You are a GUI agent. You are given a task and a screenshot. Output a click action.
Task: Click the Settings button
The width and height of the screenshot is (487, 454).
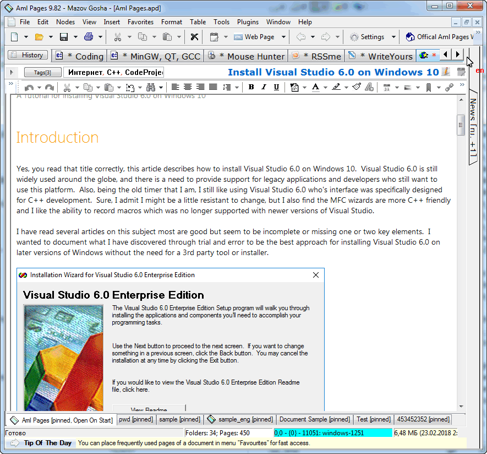click(367, 37)
